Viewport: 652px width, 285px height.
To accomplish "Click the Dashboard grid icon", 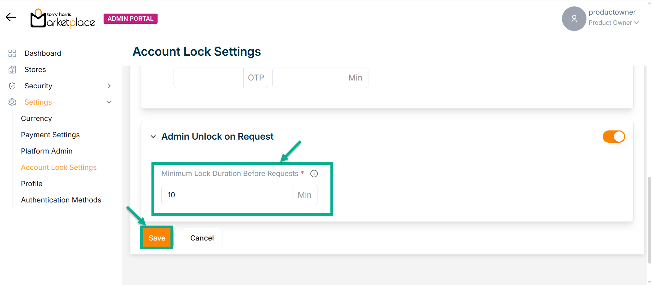I will coord(12,53).
